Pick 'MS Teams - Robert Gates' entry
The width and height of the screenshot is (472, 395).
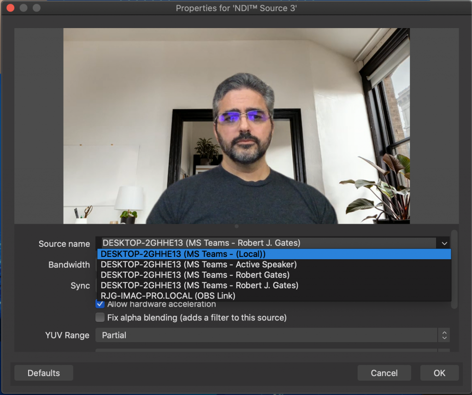(x=274, y=275)
